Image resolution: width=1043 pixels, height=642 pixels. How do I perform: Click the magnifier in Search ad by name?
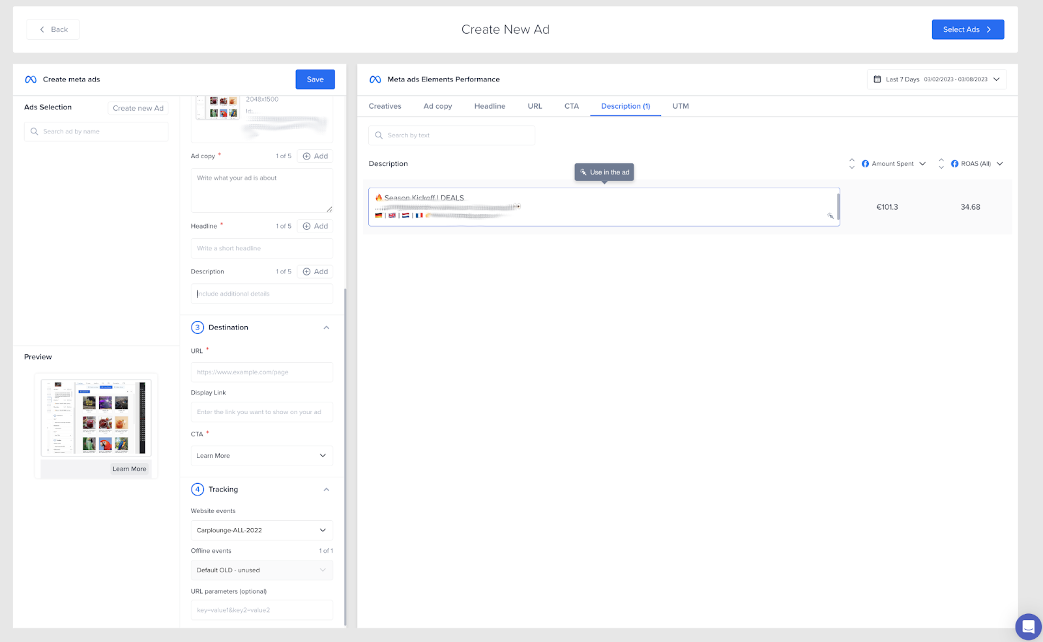35,132
